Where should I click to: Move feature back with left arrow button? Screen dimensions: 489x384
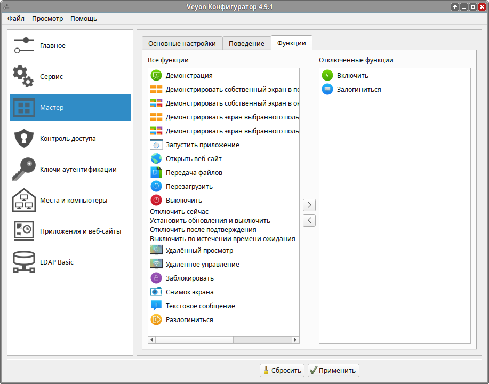click(x=309, y=221)
